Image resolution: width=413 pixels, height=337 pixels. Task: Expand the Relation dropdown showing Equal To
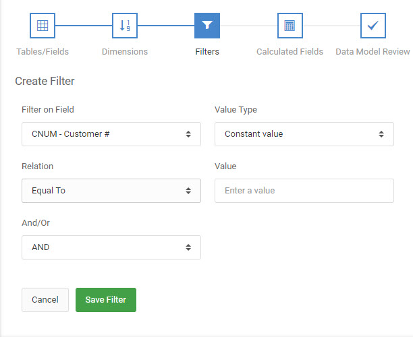pyautogui.click(x=111, y=191)
